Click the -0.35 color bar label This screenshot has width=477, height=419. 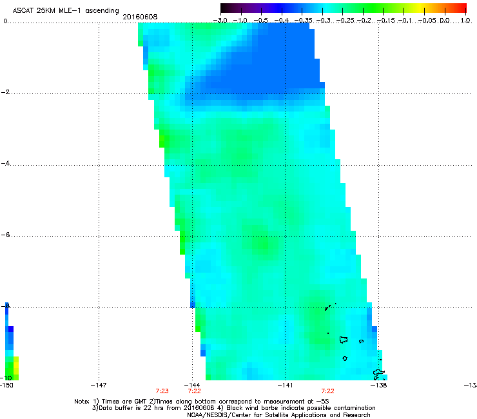coord(304,21)
